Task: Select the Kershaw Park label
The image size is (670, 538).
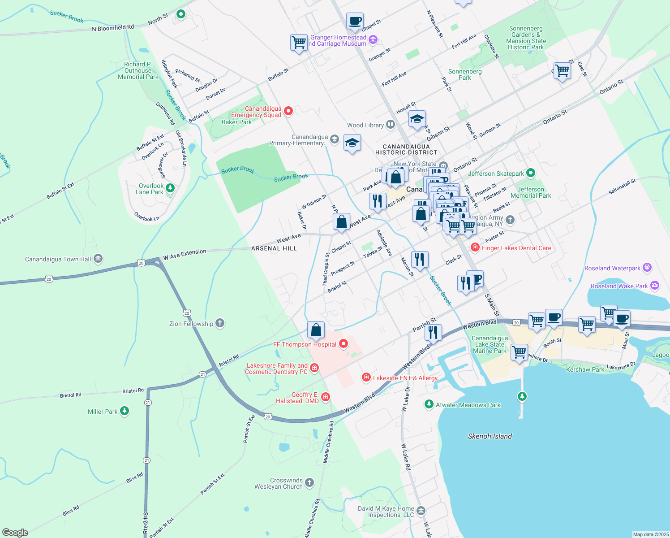Action: (x=585, y=369)
